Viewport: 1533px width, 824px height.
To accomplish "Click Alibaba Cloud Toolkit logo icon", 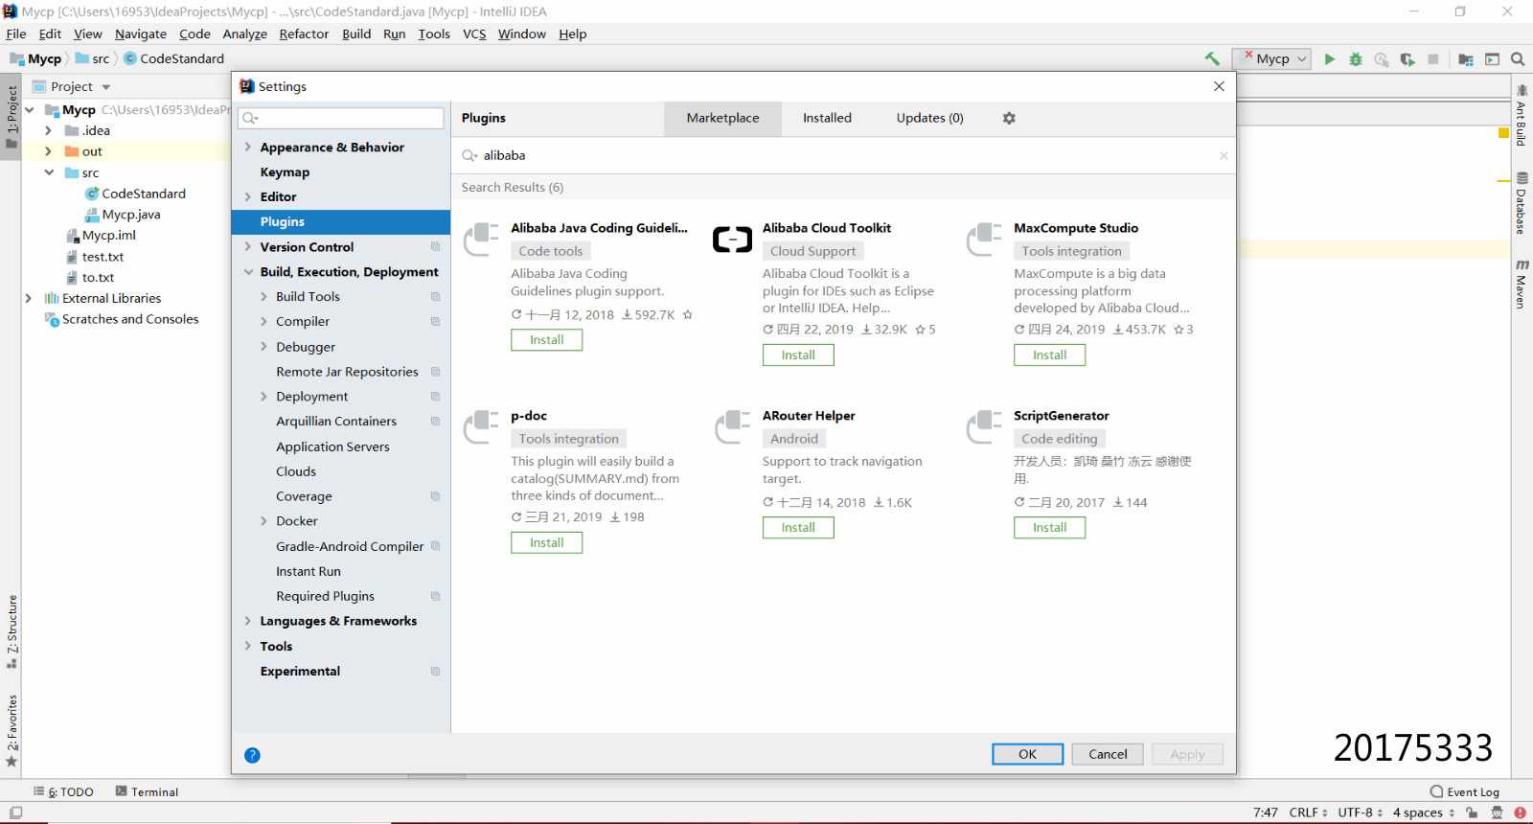I will 733,240.
